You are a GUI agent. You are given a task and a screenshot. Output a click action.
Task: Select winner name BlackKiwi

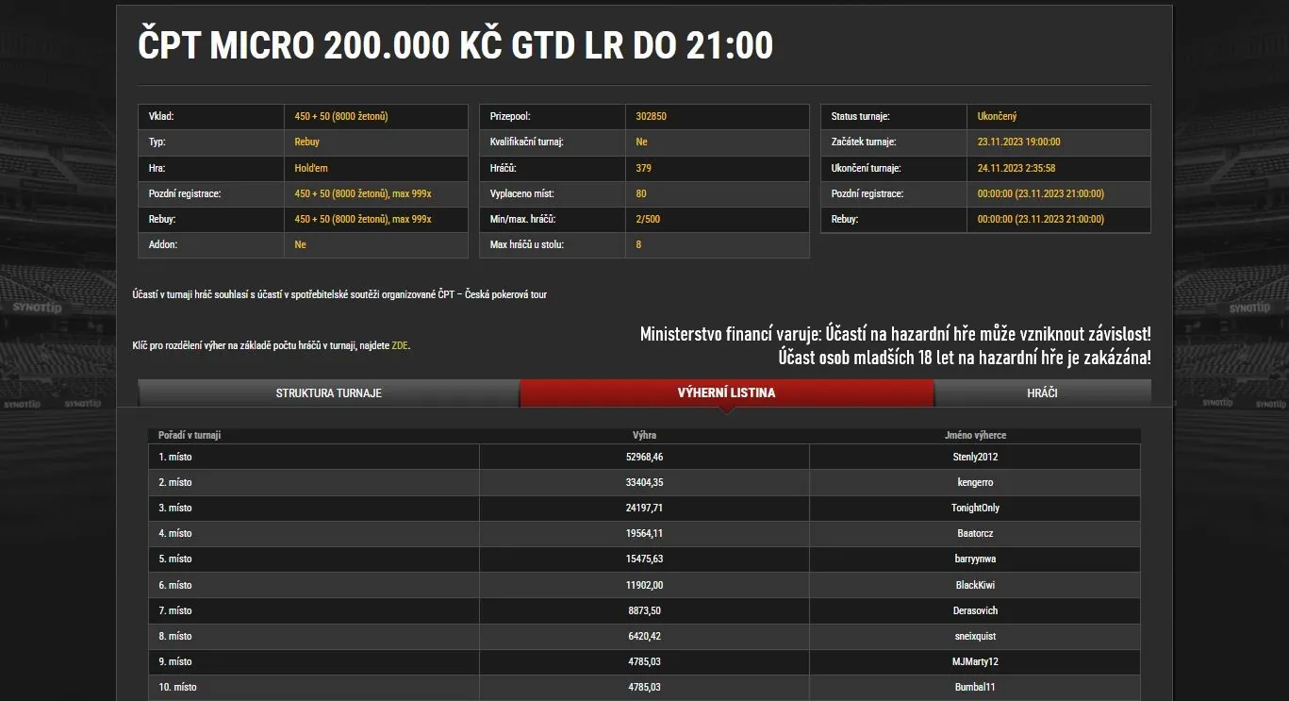tap(975, 585)
